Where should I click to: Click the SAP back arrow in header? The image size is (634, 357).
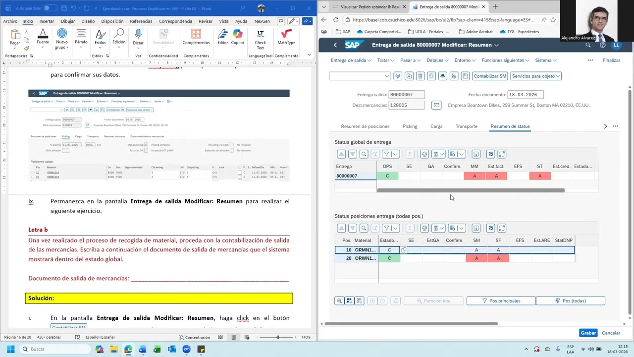point(335,45)
